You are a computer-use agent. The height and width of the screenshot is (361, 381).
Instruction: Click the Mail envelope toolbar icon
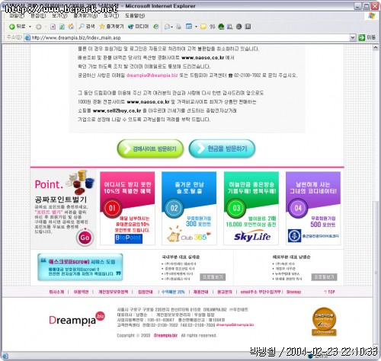coord(168,27)
